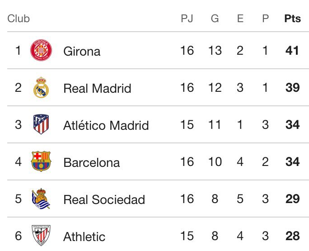The image size is (309, 251).
Task: Click the G wins column header
Action: click(x=215, y=19)
